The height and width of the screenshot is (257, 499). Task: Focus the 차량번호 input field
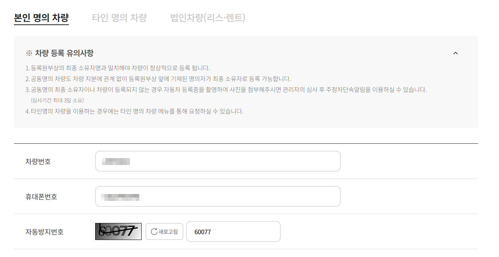(x=218, y=161)
